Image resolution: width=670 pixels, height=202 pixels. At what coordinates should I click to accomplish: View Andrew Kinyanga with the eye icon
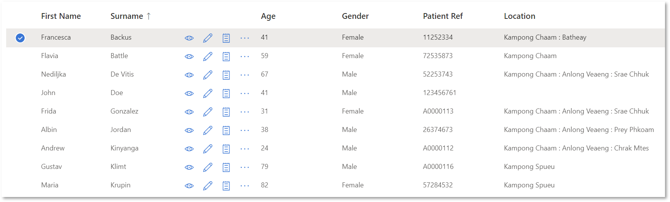click(189, 149)
